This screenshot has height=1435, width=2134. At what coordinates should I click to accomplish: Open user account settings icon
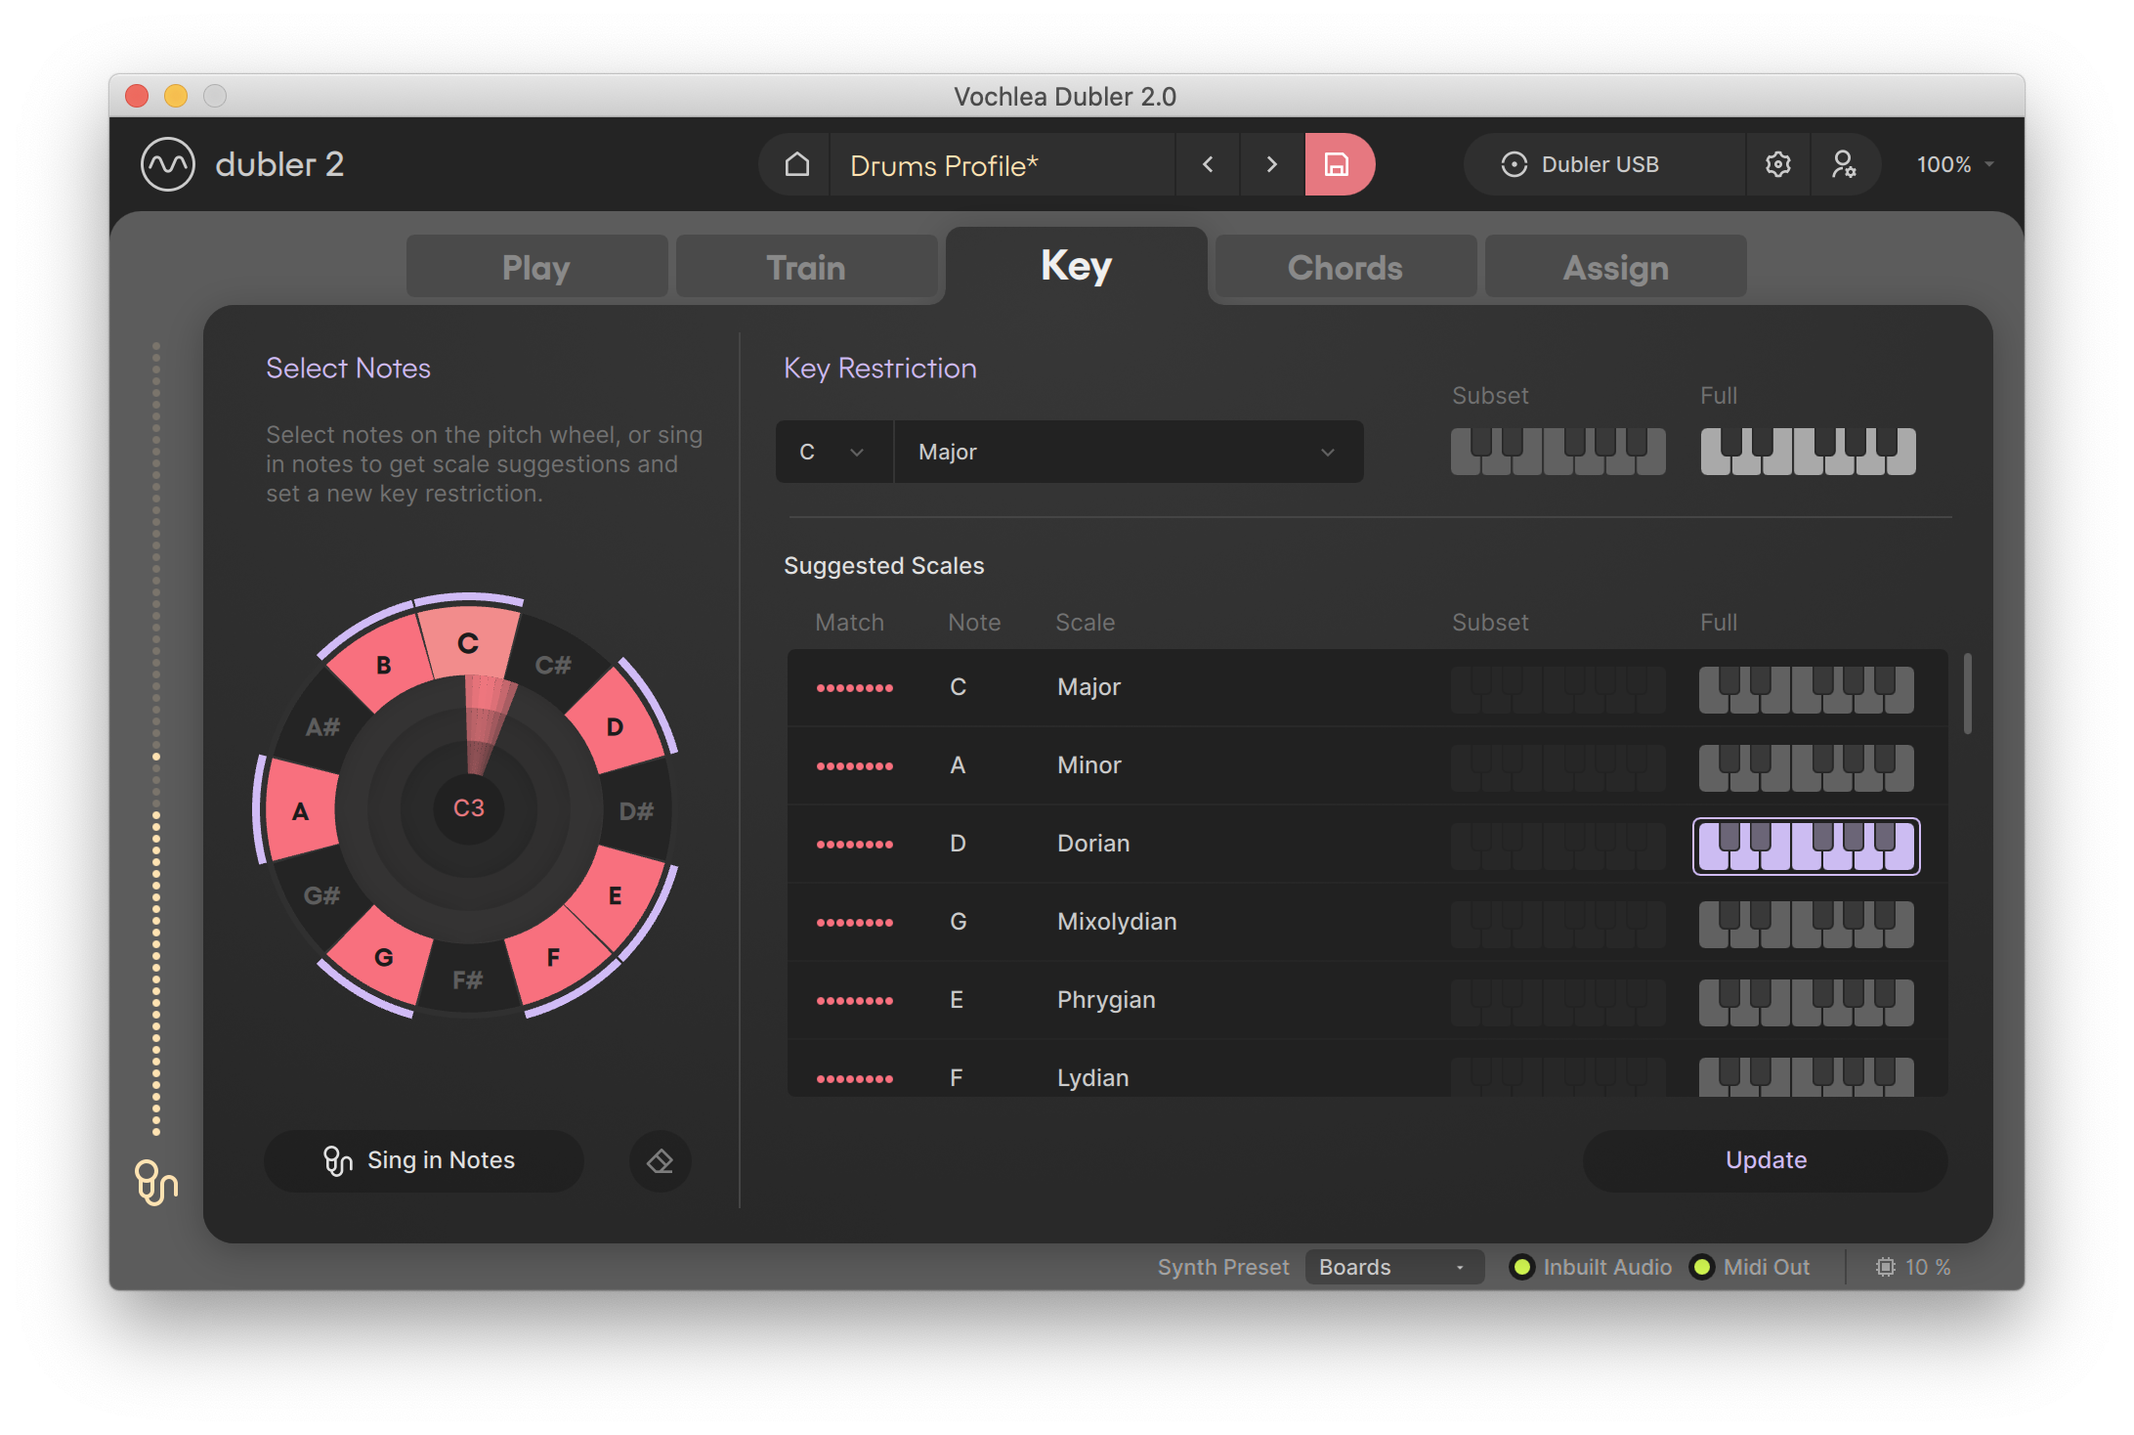(x=1844, y=164)
